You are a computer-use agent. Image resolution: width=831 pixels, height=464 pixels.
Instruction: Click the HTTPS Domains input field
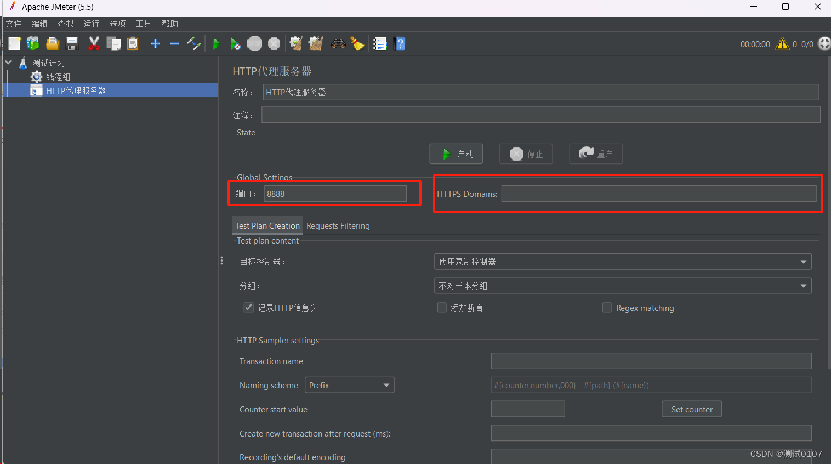[x=659, y=194]
